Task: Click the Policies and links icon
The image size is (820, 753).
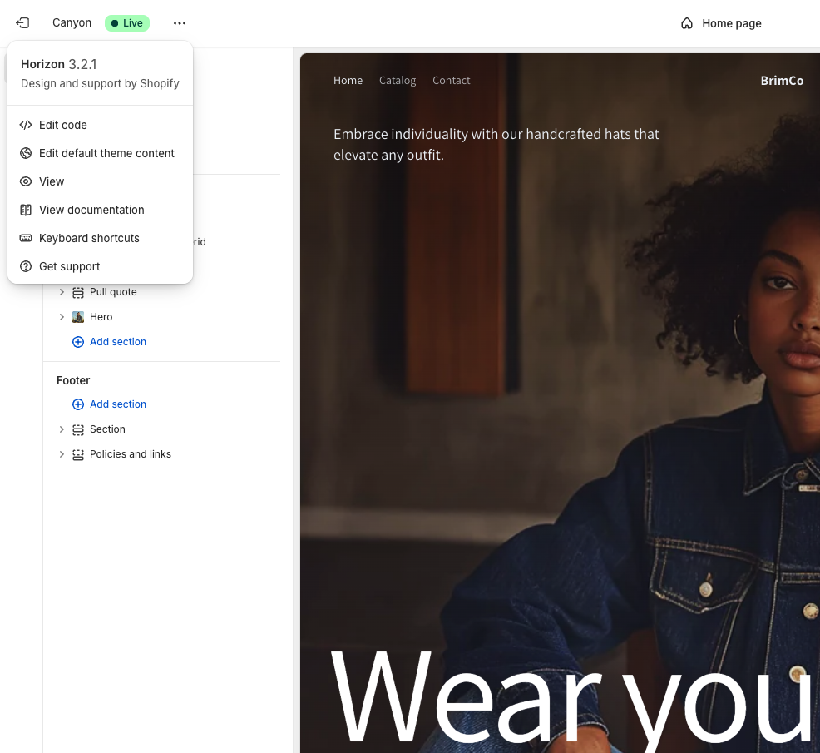Action: pos(77,454)
